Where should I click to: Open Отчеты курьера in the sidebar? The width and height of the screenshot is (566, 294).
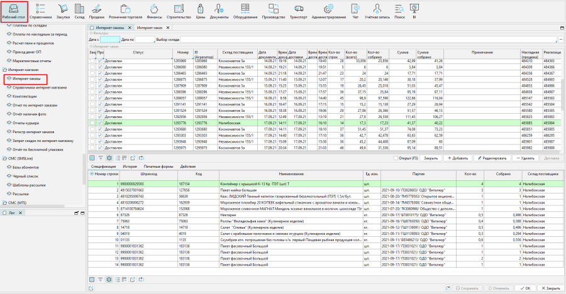26,123
